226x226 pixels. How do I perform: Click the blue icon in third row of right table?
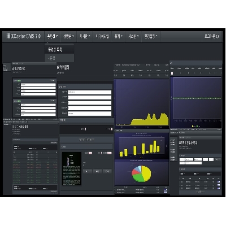pos(219,188)
